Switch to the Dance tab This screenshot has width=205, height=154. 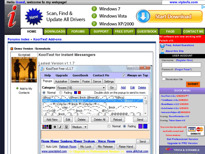point(97,81)
